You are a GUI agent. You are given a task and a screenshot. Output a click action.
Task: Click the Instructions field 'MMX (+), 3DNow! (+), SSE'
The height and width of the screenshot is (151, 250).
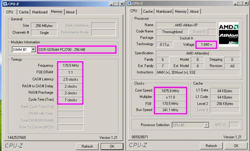pyautogui.click(x=198, y=73)
